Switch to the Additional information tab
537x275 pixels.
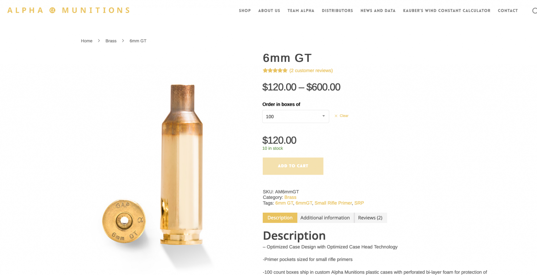(x=325, y=218)
